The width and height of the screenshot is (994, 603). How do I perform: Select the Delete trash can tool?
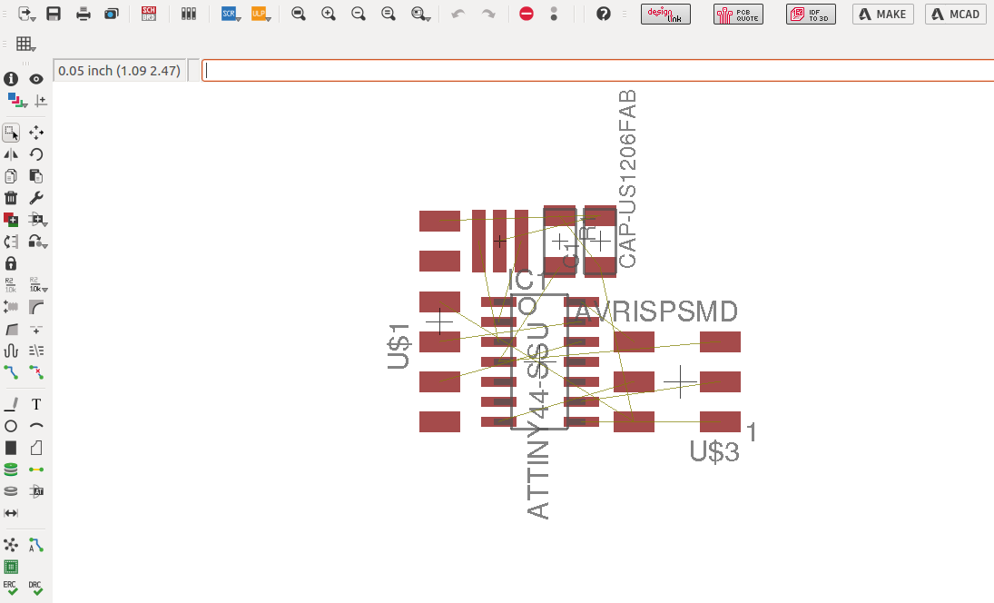[x=11, y=198]
